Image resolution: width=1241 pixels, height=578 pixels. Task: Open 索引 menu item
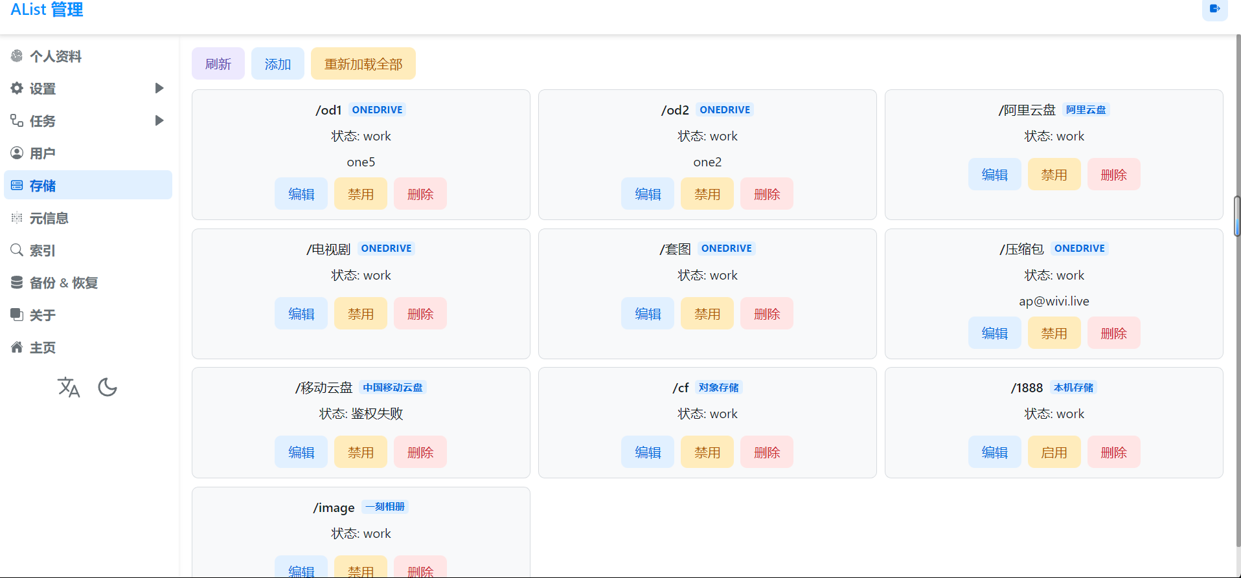tap(88, 250)
